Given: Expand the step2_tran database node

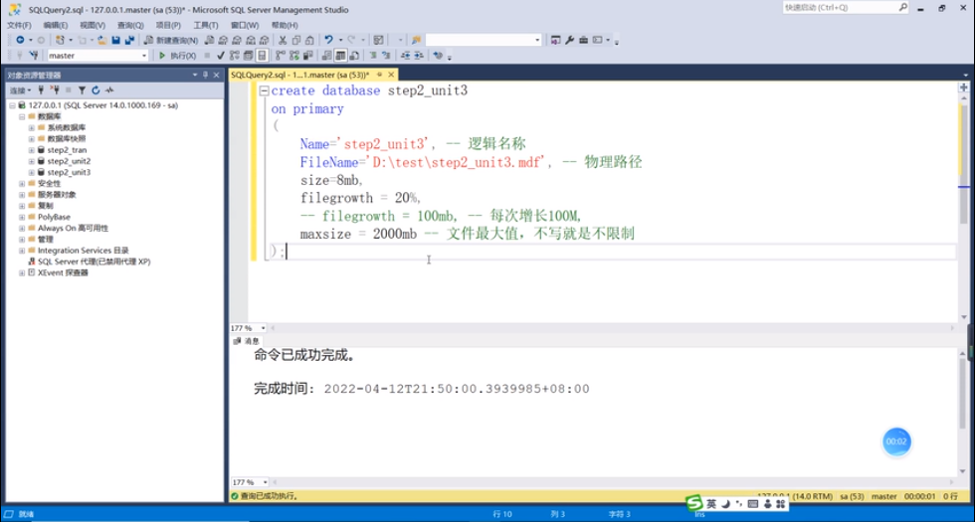Looking at the screenshot, I should [x=32, y=150].
